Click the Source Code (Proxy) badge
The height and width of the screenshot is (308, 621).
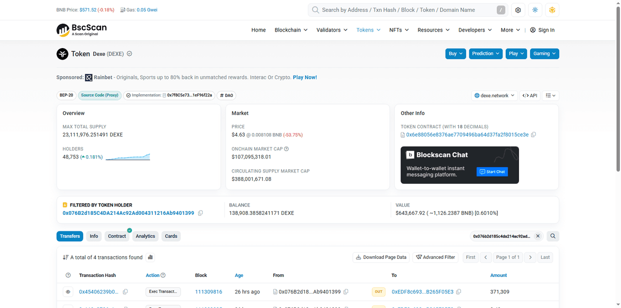pos(100,95)
